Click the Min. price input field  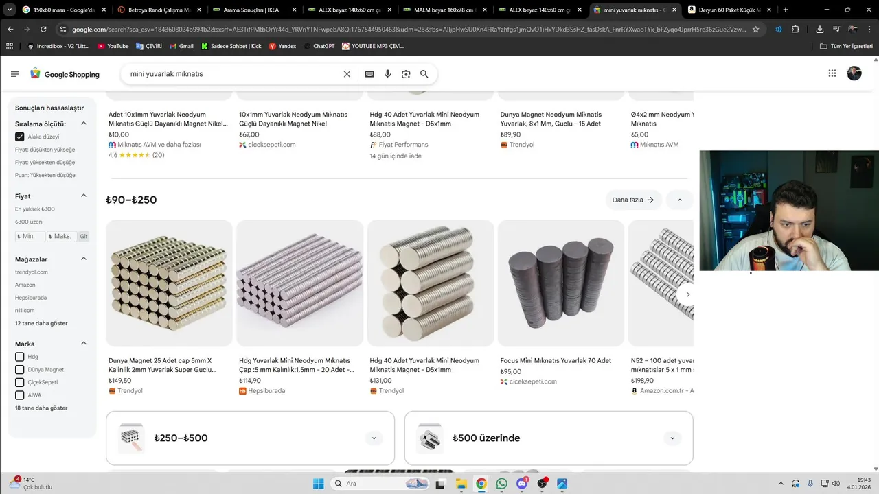pyautogui.click(x=30, y=236)
